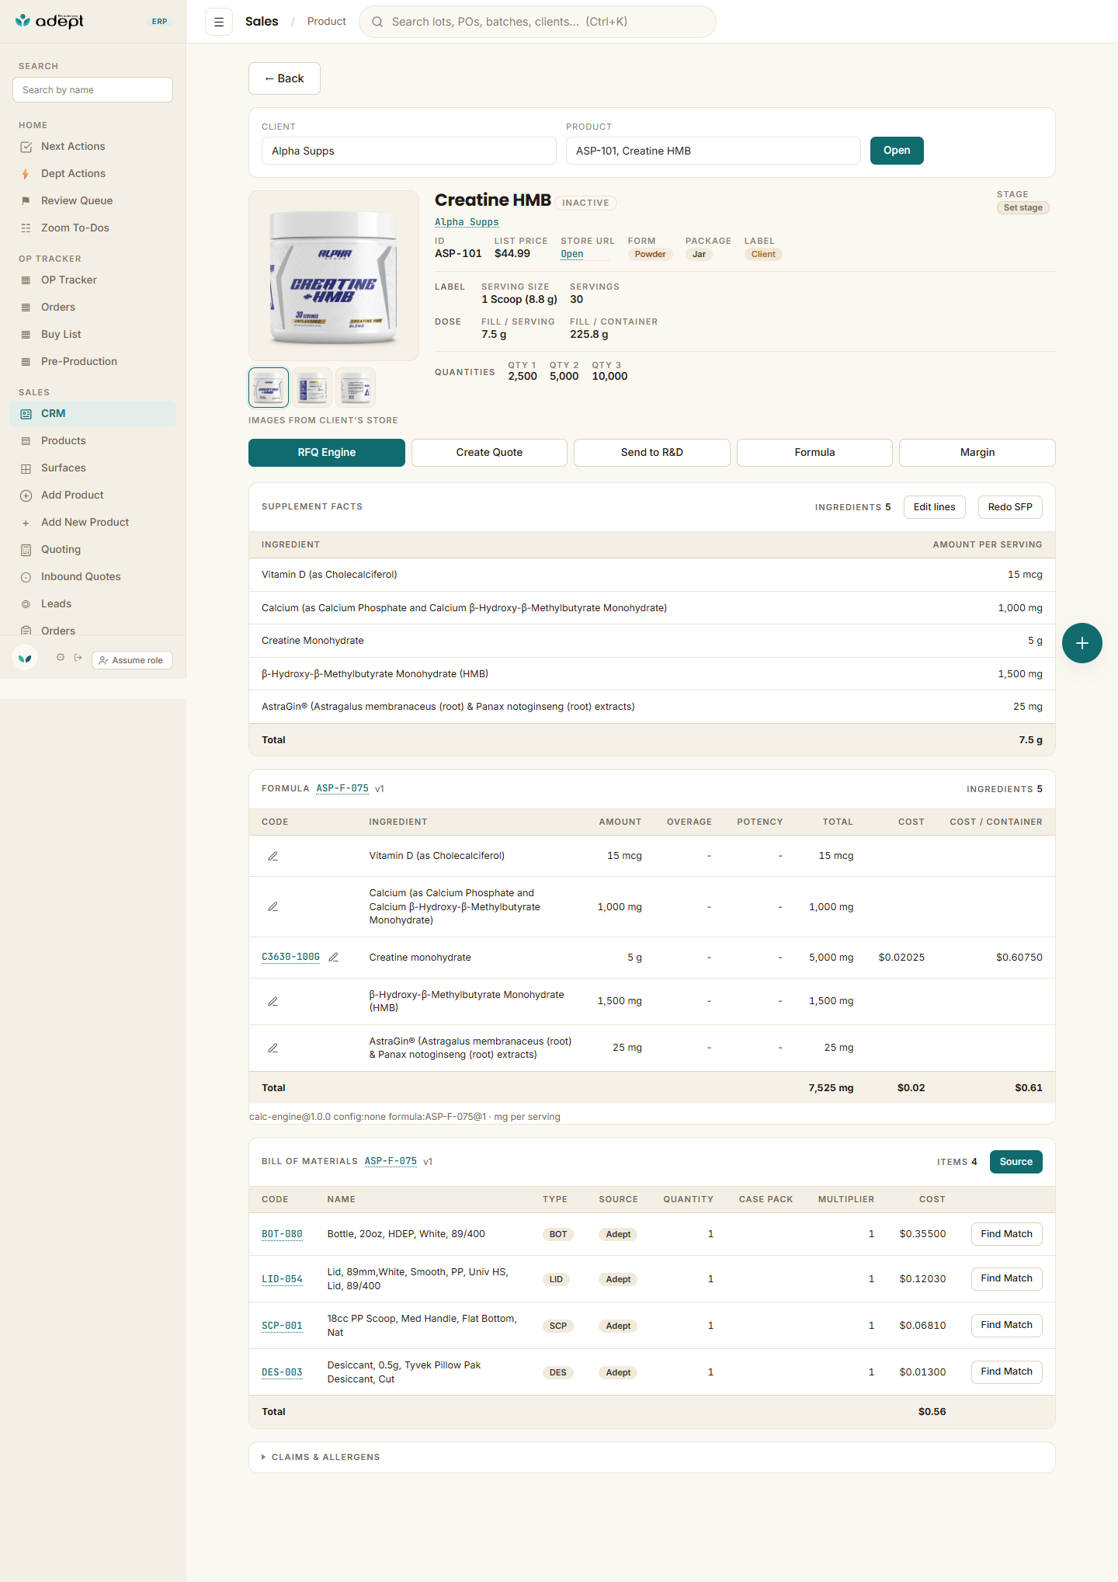
Task: Open the LID-054 material code link
Action: (282, 1279)
